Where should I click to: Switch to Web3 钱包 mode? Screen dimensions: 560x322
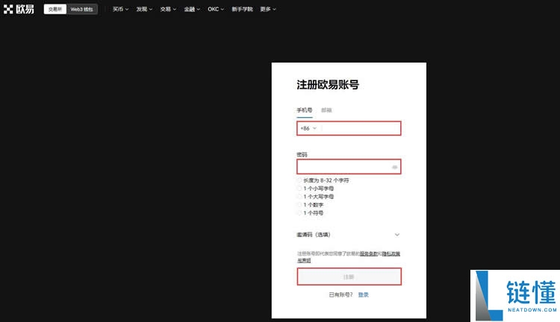tap(82, 9)
